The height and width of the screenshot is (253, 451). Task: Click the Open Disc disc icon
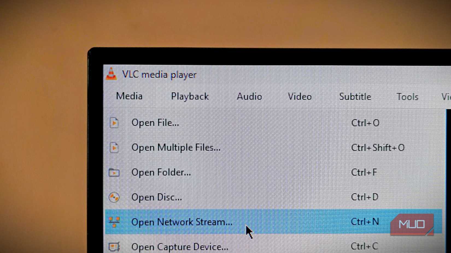(114, 197)
